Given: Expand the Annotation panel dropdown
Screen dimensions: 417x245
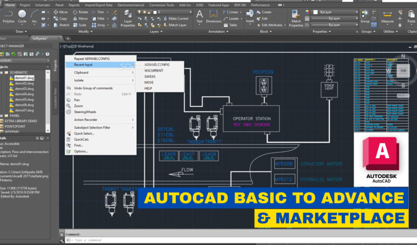Looking at the screenshot, I should click(x=218, y=31).
